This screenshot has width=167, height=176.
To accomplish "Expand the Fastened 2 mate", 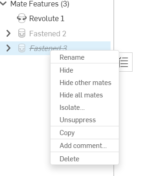I will point(8,34).
